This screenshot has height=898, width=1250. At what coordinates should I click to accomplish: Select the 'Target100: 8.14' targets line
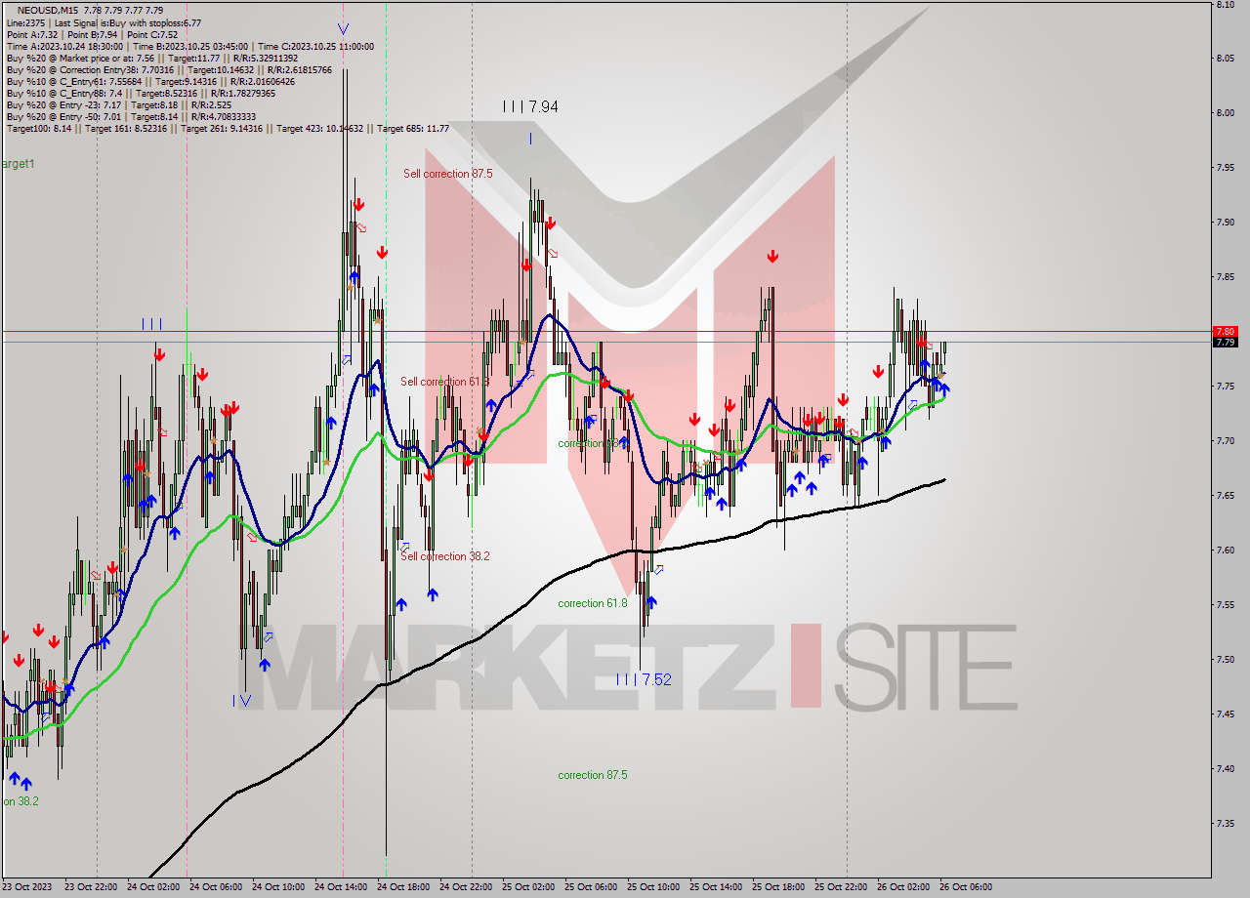[228, 129]
